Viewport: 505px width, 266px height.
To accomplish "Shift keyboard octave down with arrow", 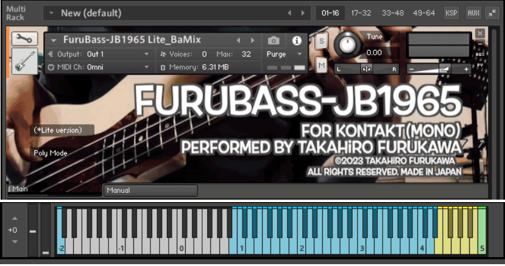I will click(15, 242).
